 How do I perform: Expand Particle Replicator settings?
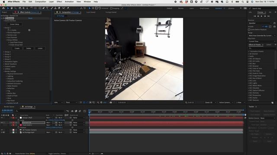[x=6, y=33]
